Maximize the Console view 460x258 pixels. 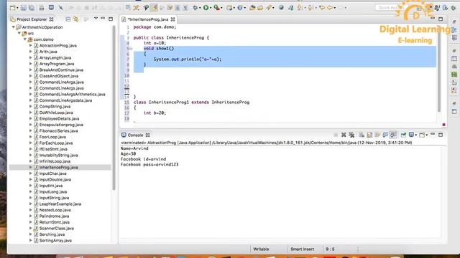coord(441,135)
